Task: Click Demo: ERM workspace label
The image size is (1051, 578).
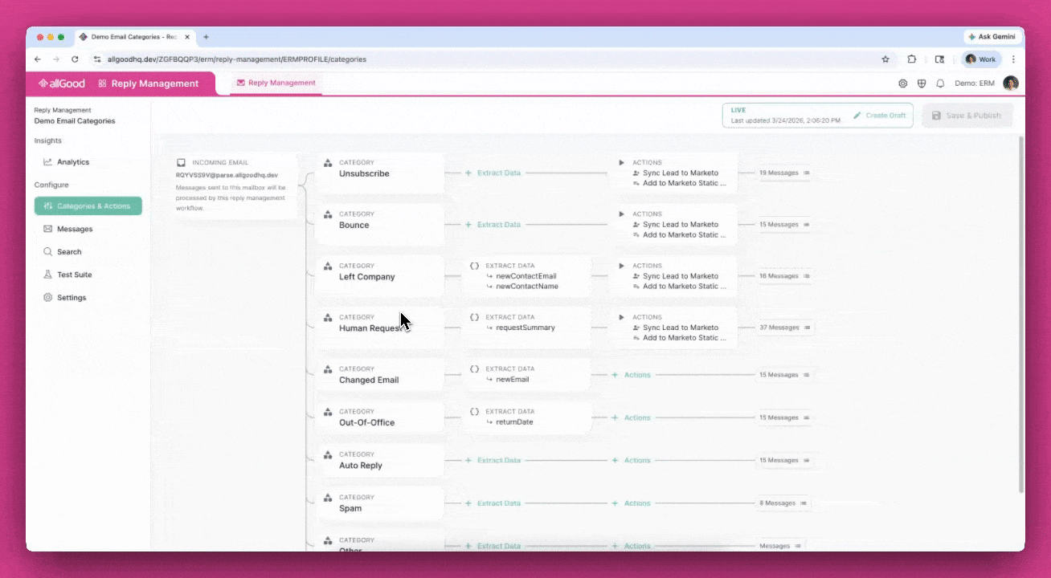Action: 975,83
